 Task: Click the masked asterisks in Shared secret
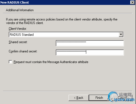point(71,42)
